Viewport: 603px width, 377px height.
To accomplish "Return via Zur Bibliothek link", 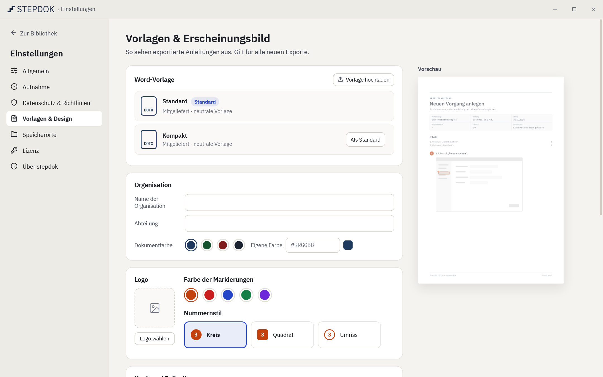I will pos(34,33).
